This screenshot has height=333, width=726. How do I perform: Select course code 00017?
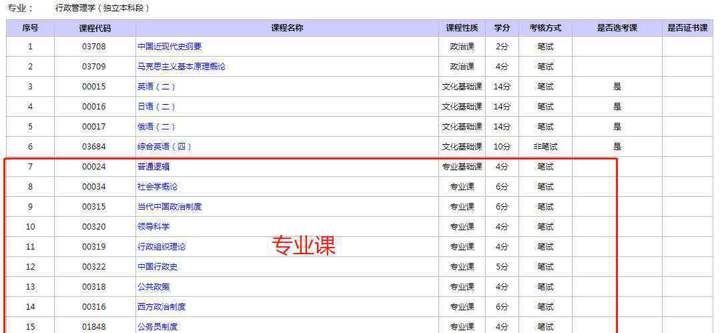[94, 126]
